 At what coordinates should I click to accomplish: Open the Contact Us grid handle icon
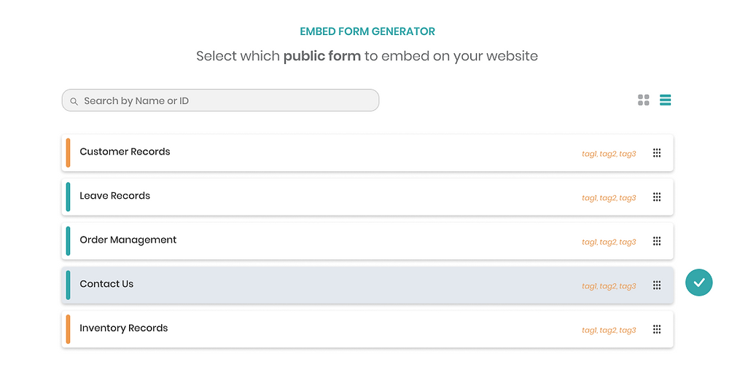pyautogui.click(x=657, y=285)
